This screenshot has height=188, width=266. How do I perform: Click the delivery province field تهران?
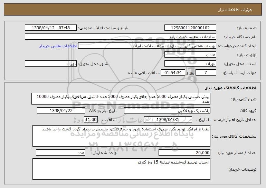(190, 64)
